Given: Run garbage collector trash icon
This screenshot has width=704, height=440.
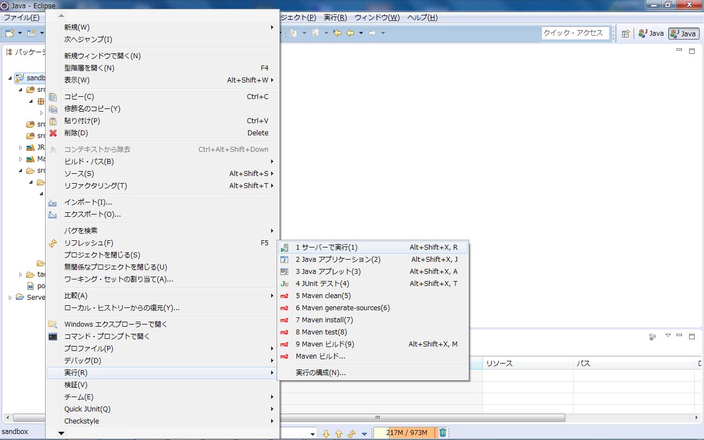Looking at the screenshot, I should [x=443, y=433].
